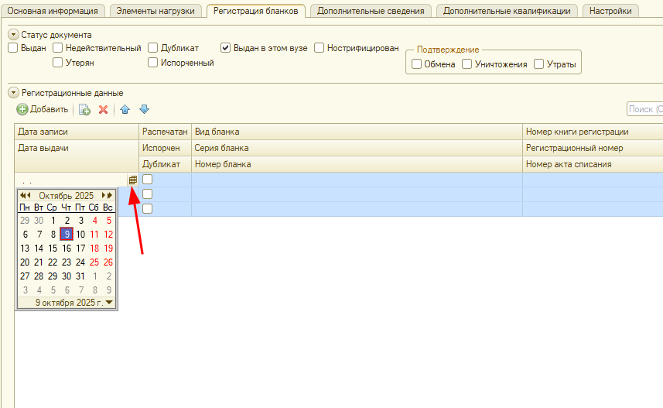Click the green Добавить plus icon
This screenshot has width=663, height=408.
point(22,110)
